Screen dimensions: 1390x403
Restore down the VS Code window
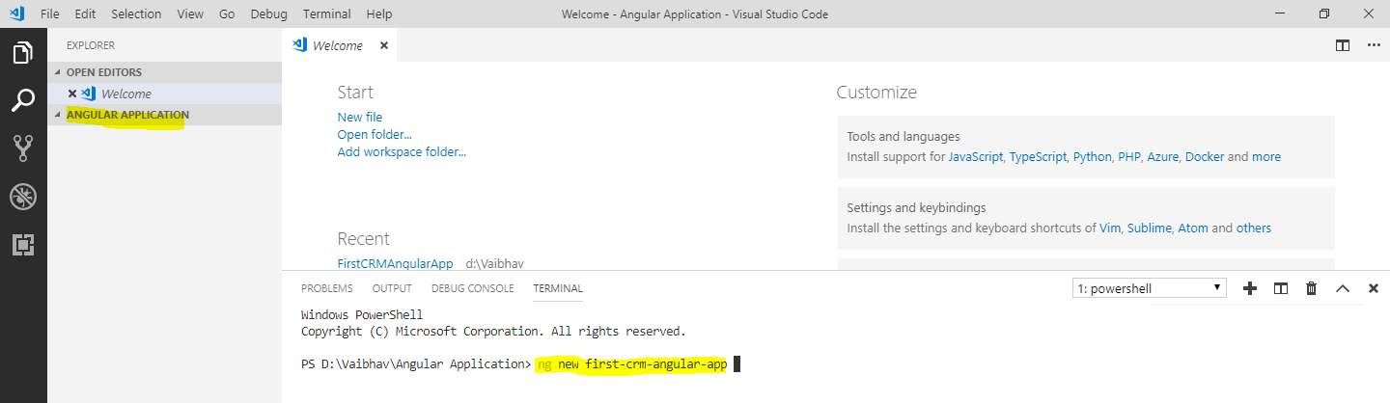click(1324, 14)
